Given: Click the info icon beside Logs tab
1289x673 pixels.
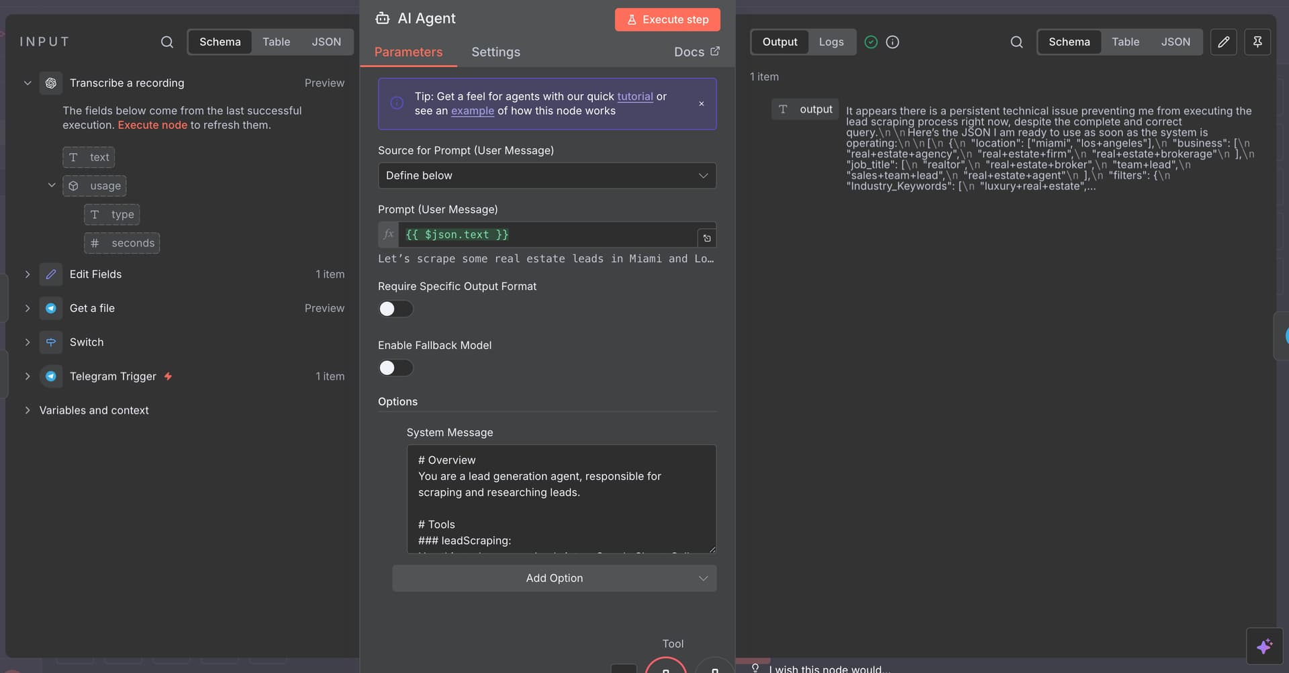Looking at the screenshot, I should [x=892, y=42].
